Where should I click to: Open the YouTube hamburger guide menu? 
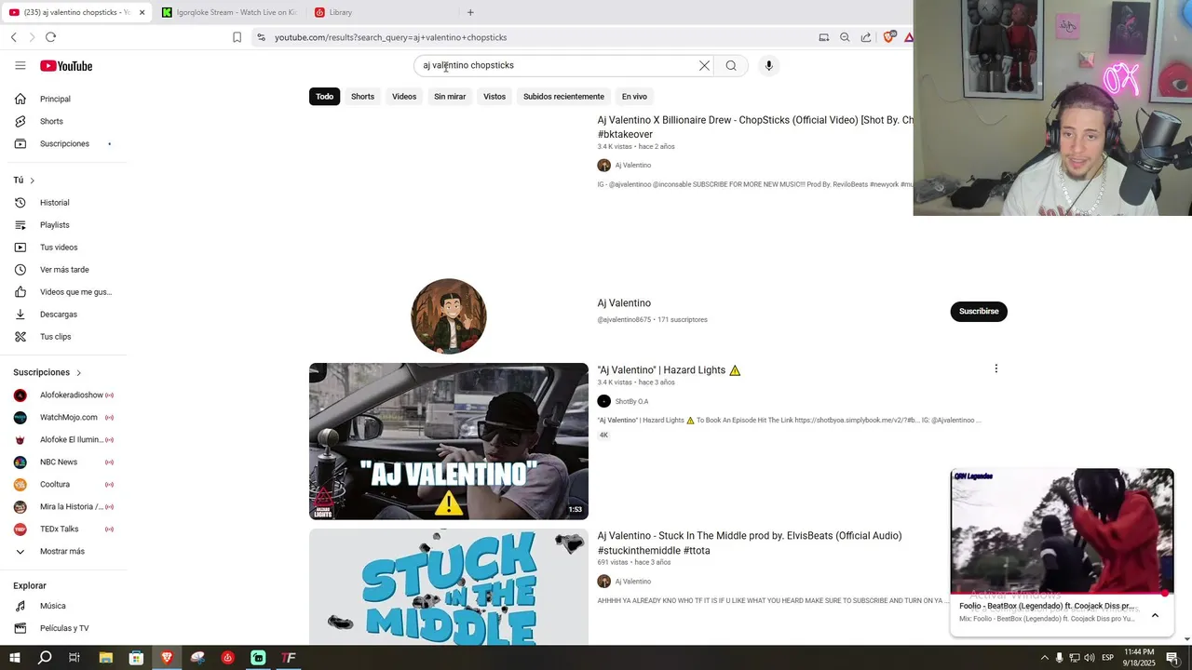(x=20, y=66)
